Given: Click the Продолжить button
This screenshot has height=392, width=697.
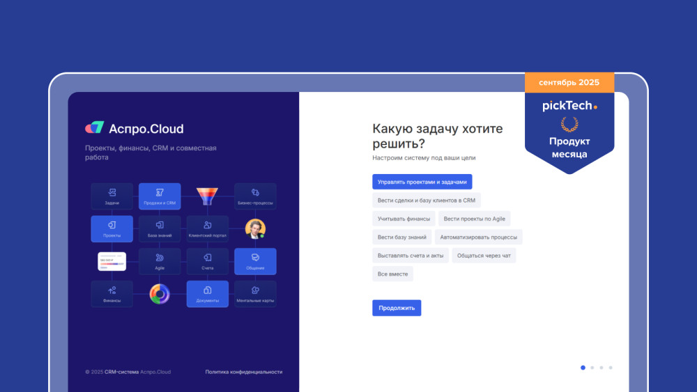Looking at the screenshot, I should (x=397, y=308).
